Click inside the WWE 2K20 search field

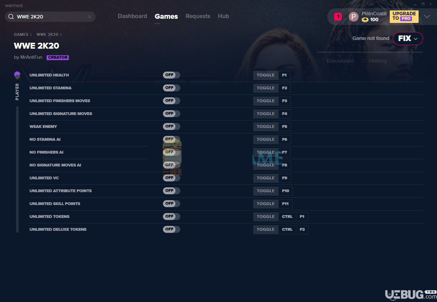50,17
